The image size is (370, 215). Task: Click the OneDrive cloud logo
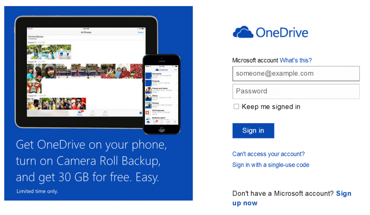click(x=243, y=32)
